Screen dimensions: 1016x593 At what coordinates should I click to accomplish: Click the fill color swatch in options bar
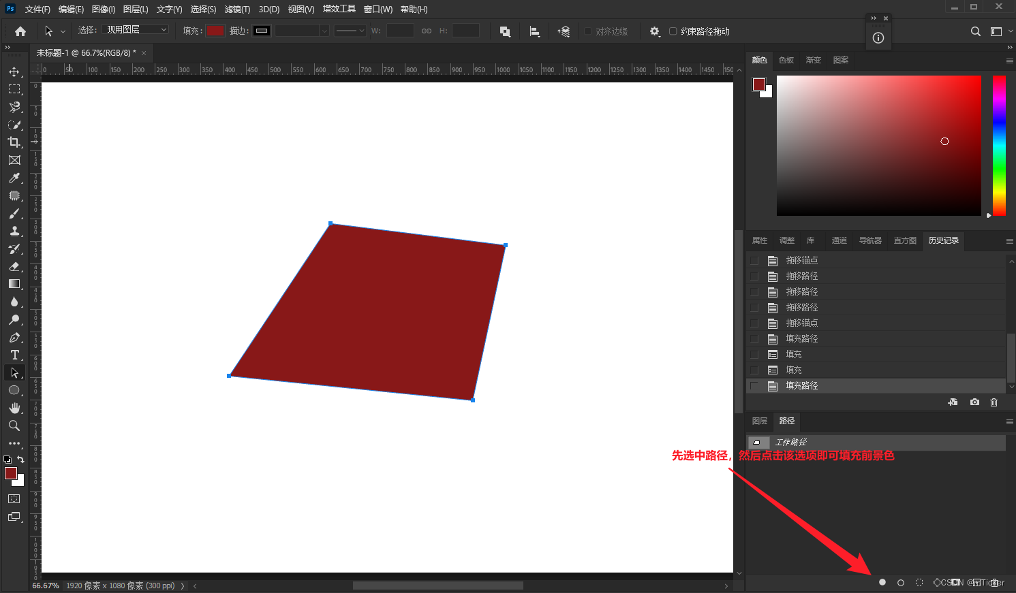click(215, 31)
